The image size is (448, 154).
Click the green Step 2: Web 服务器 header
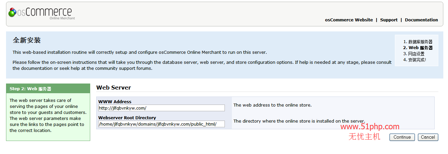point(48,89)
